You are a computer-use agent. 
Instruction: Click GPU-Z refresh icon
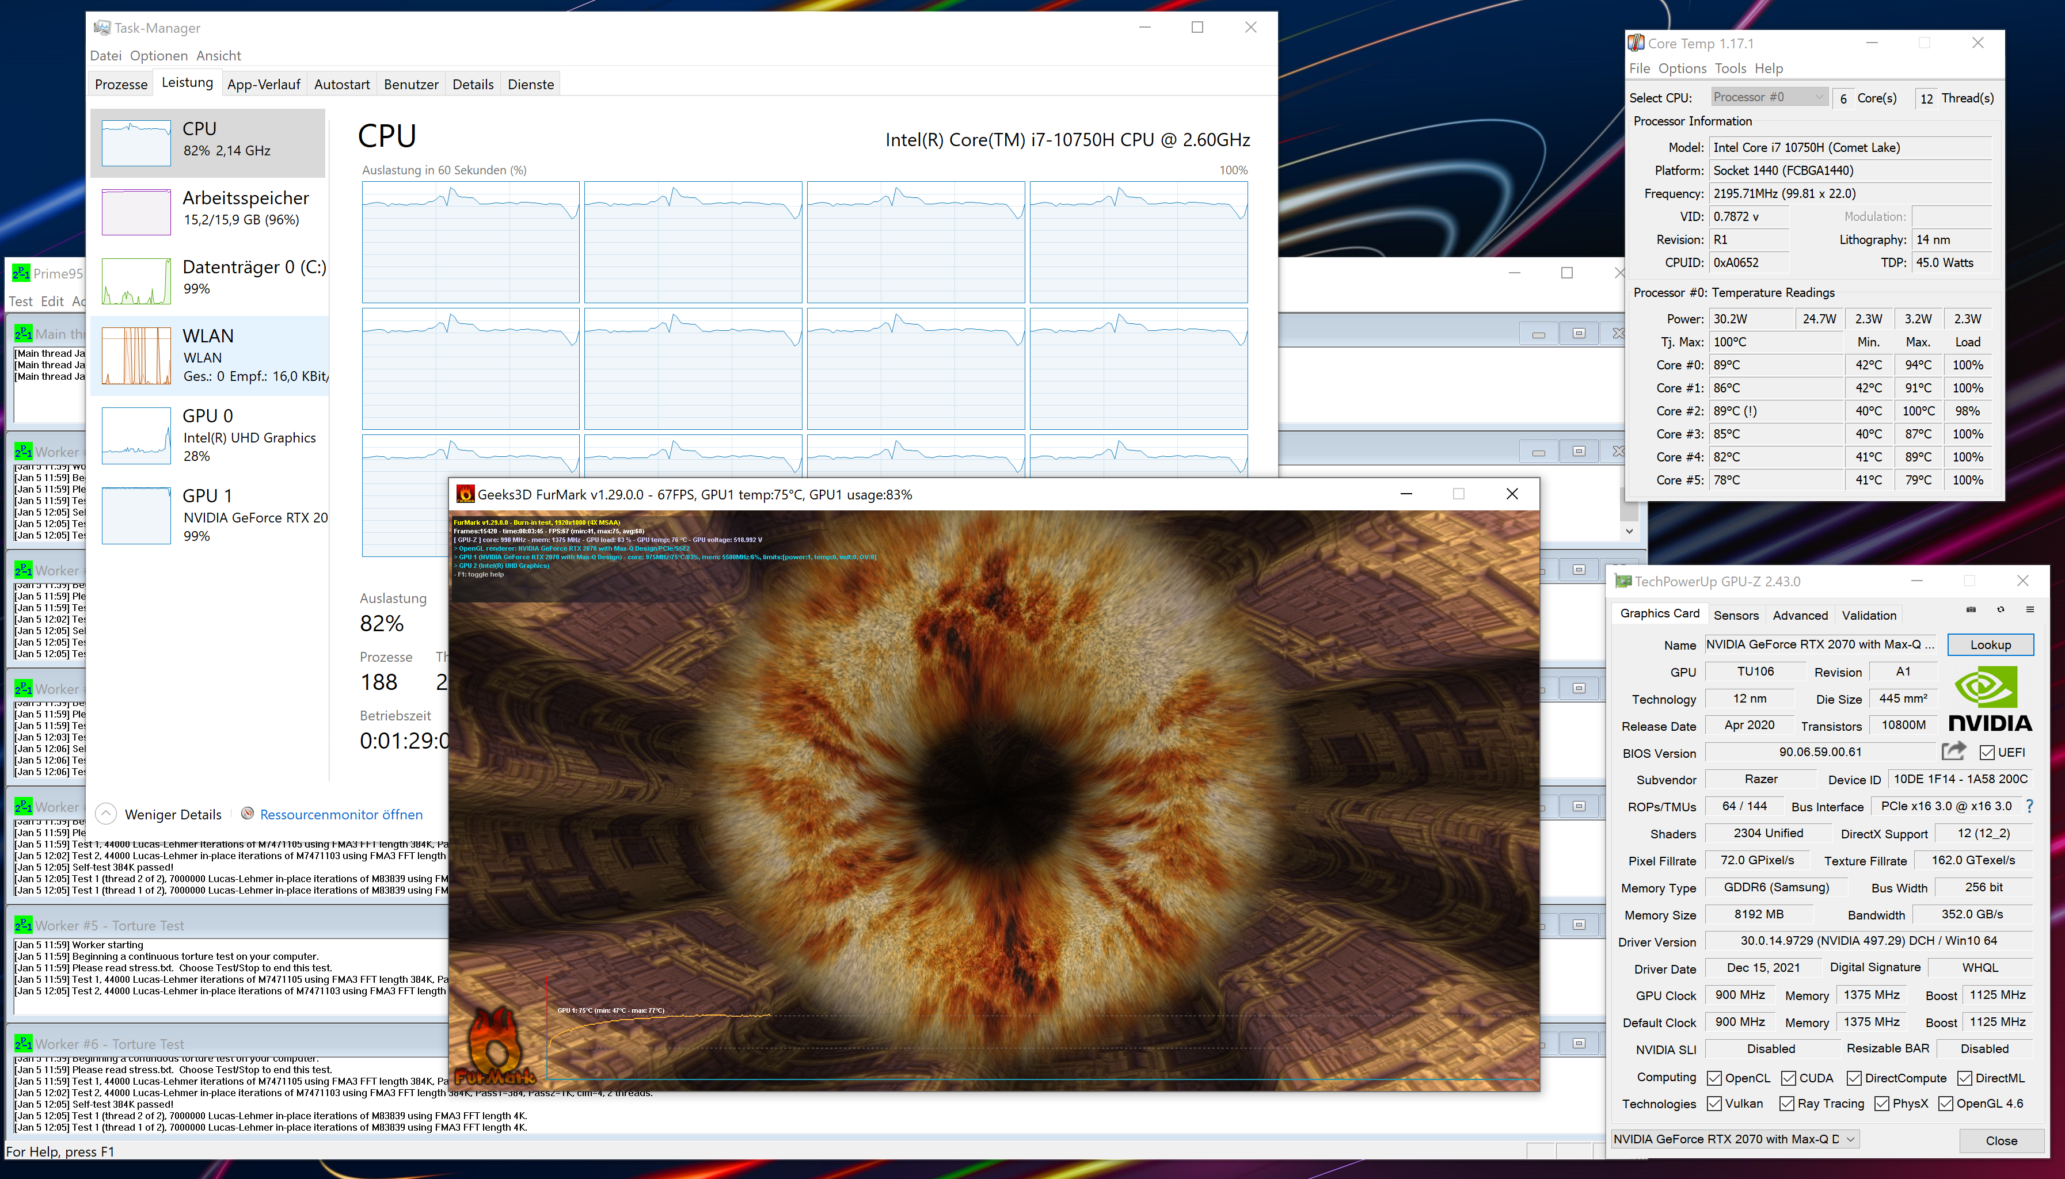click(x=2000, y=609)
